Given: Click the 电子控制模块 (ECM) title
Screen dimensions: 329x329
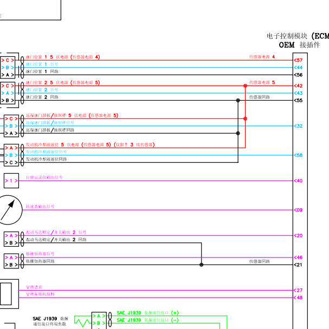Looking at the screenshot, I should point(298,36).
